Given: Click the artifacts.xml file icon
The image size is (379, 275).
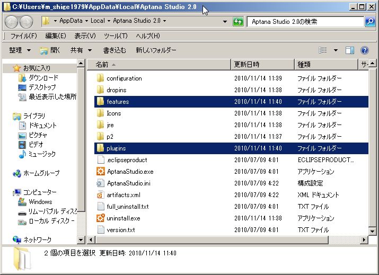Looking at the screenshot, I should click(100, 195).
